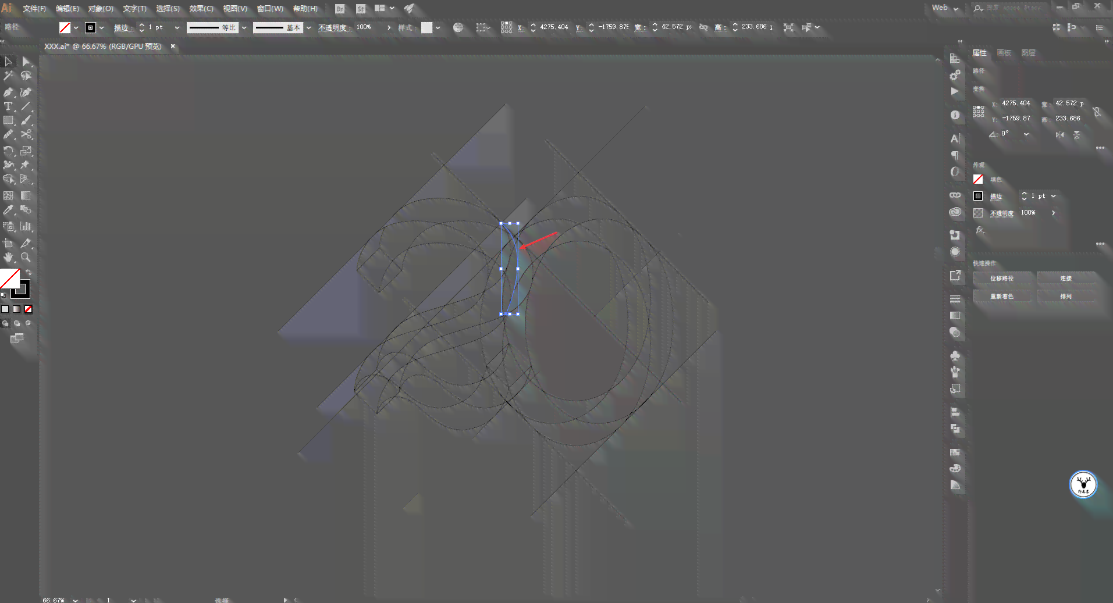The width and height of the screenshot is (1113, 603).
Task: Switch to the 图层 tab
Action: [1029, 53]
